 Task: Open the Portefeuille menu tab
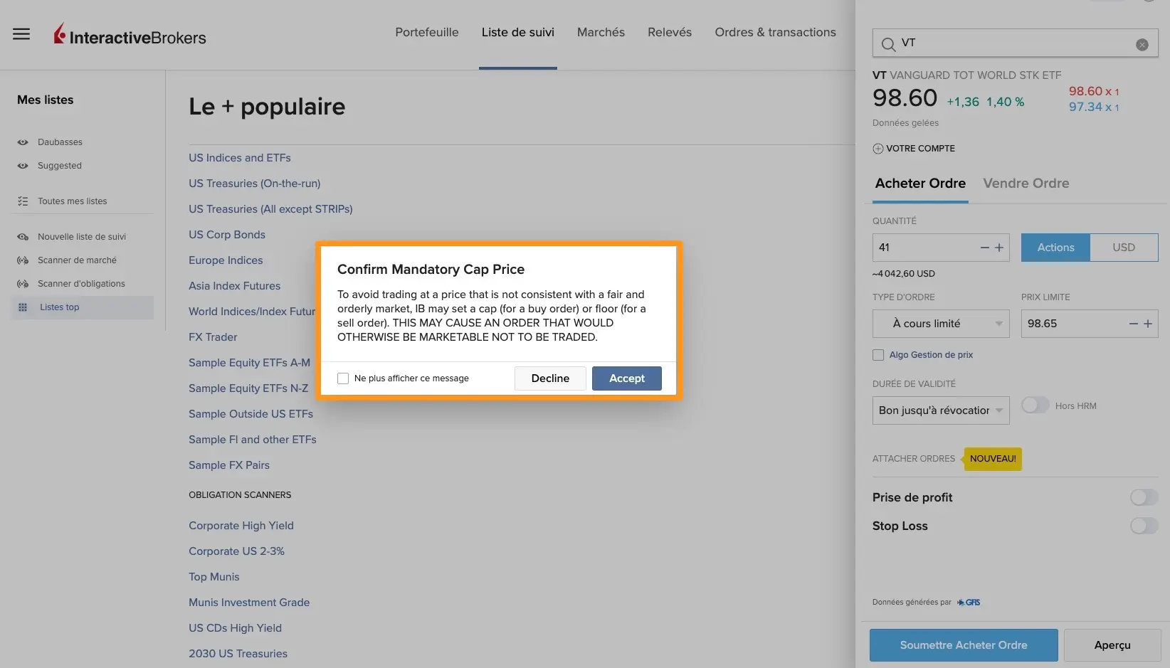coord(427,33)
